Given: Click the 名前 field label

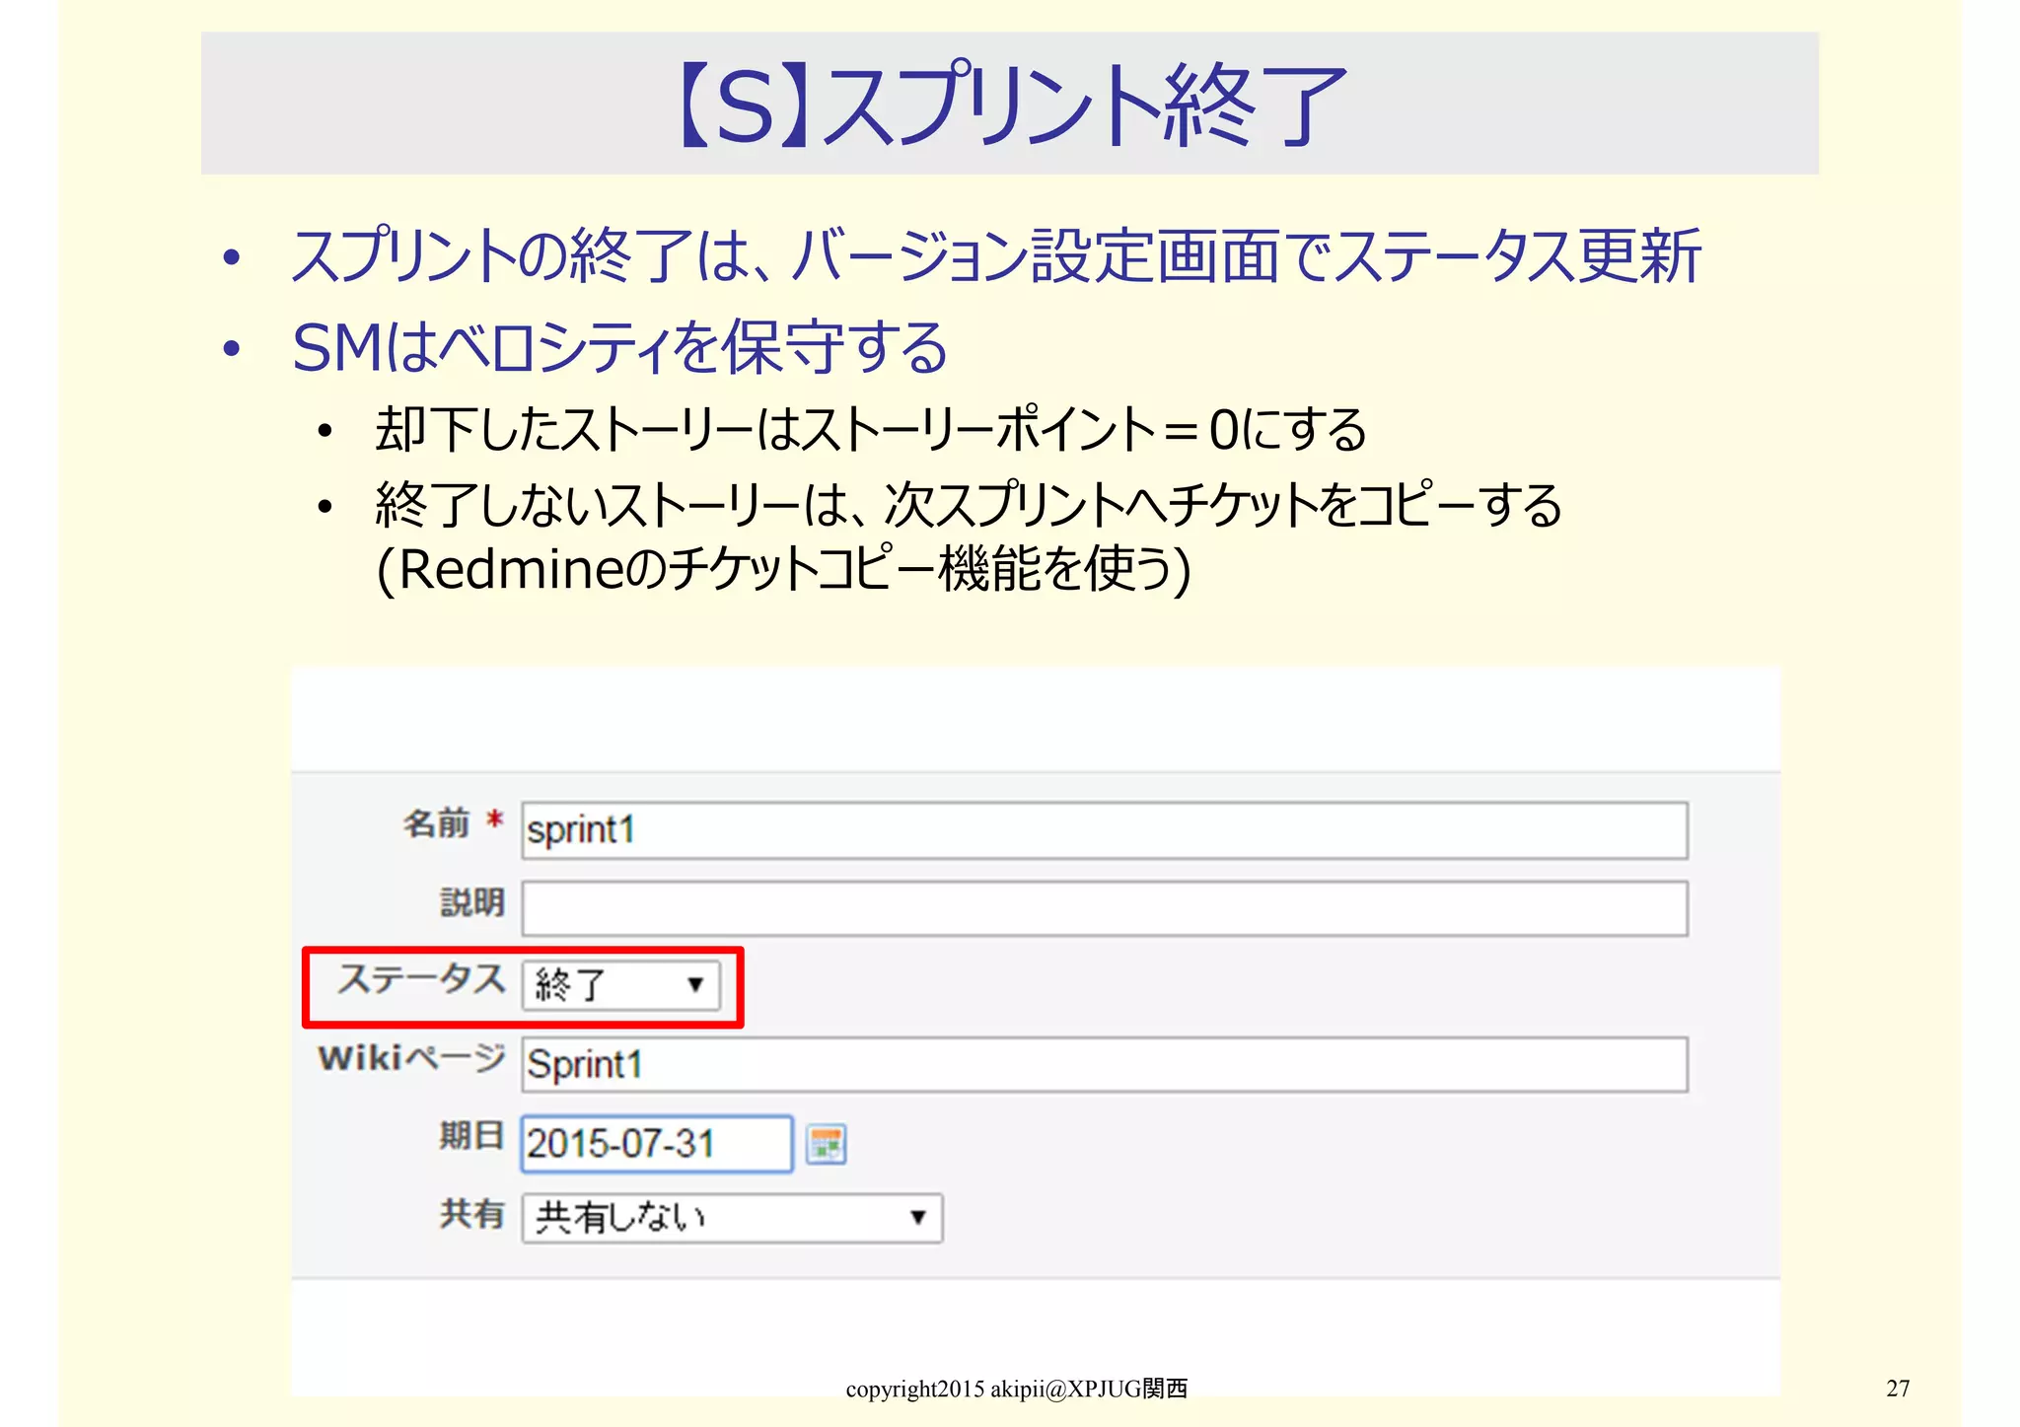Looking at the screenshot, I should [x=435, y=822].
